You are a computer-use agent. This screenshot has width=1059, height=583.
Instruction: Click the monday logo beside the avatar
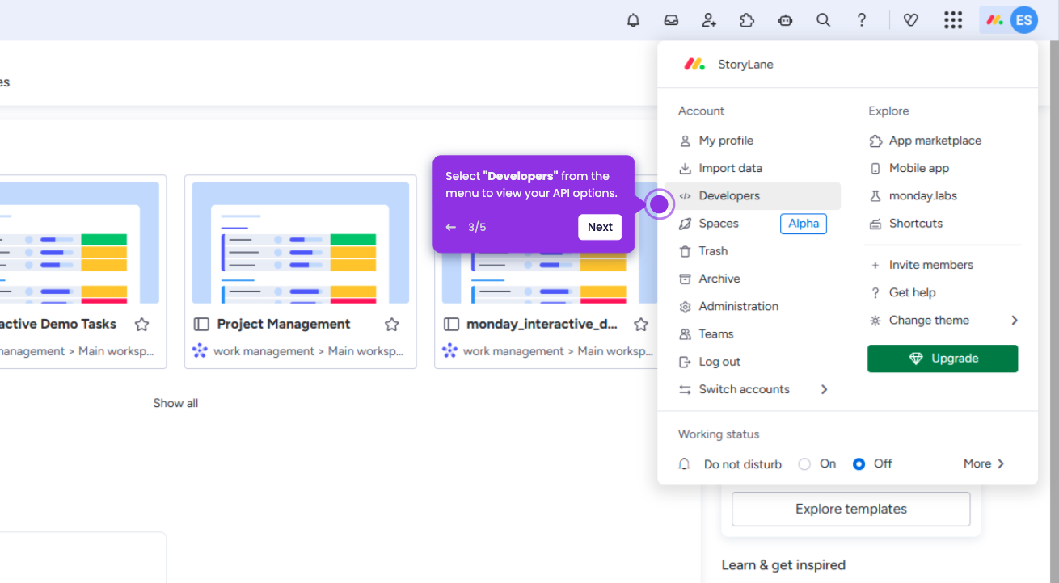994,20
